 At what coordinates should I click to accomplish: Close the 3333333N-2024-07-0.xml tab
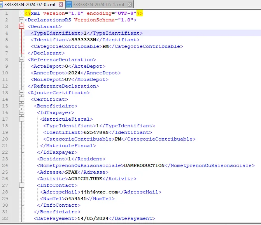tap(61, 5)
